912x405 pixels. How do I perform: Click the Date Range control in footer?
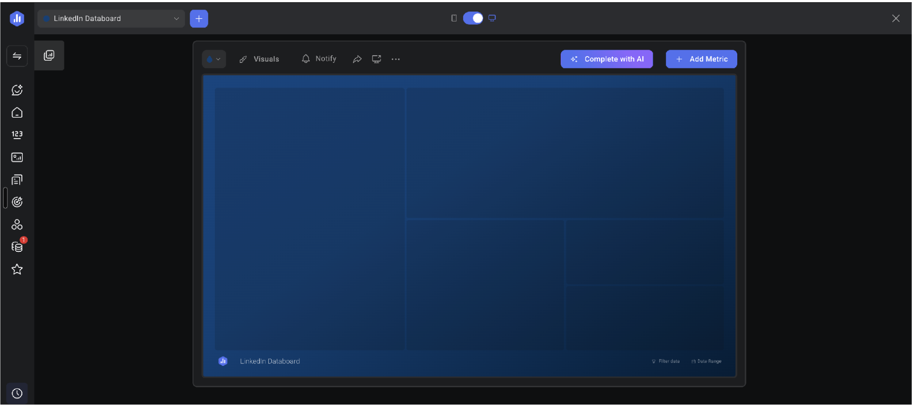pyautogui.click(x=706, y=361)
